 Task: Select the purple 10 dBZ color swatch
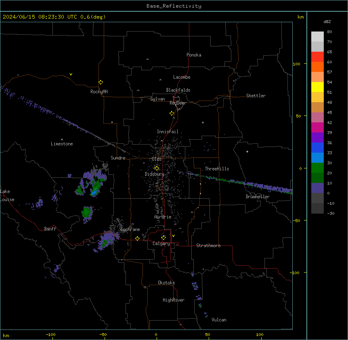(x=317, y=188)
